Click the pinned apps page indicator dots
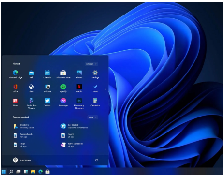223x176 pixels. 106,89
